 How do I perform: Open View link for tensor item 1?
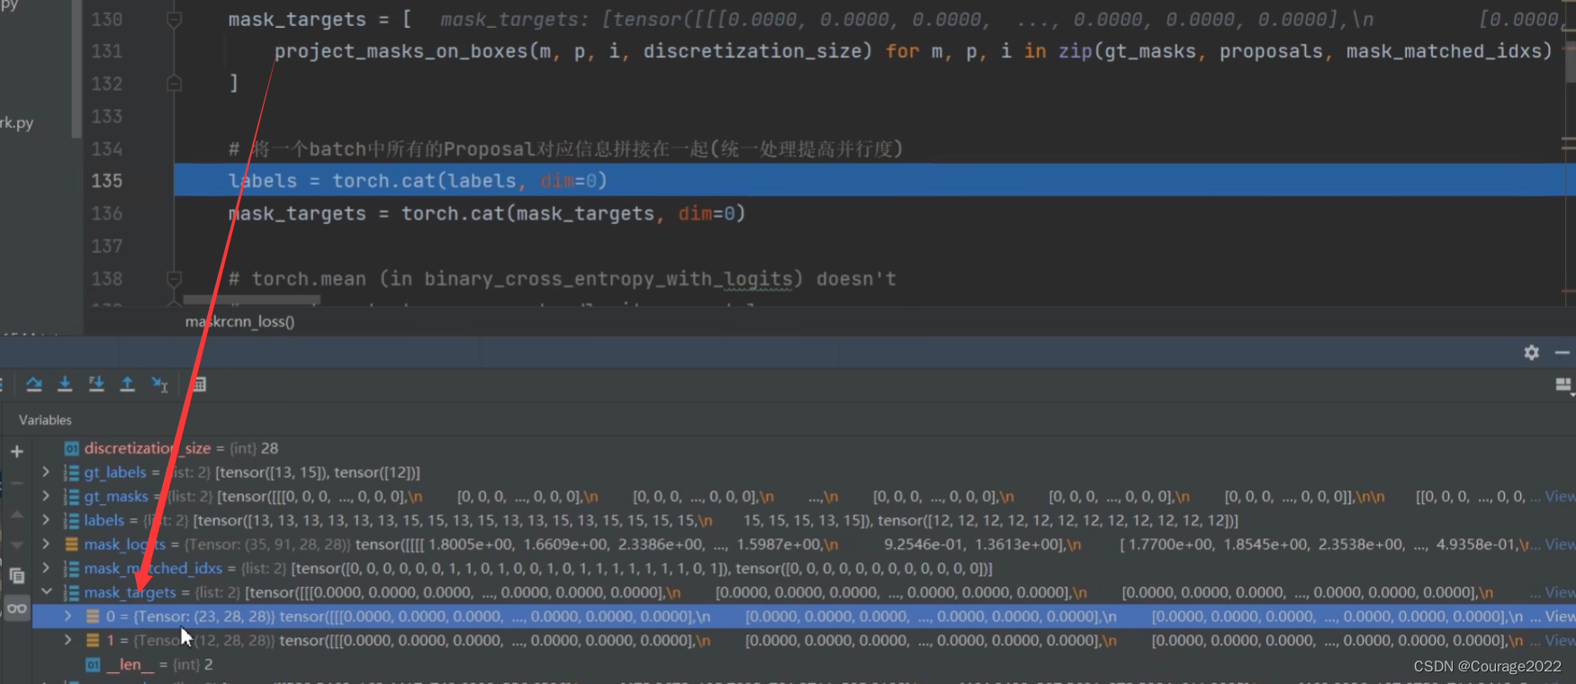1560,640
